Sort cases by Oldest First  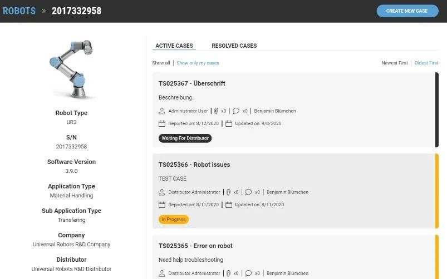(426, 63)
